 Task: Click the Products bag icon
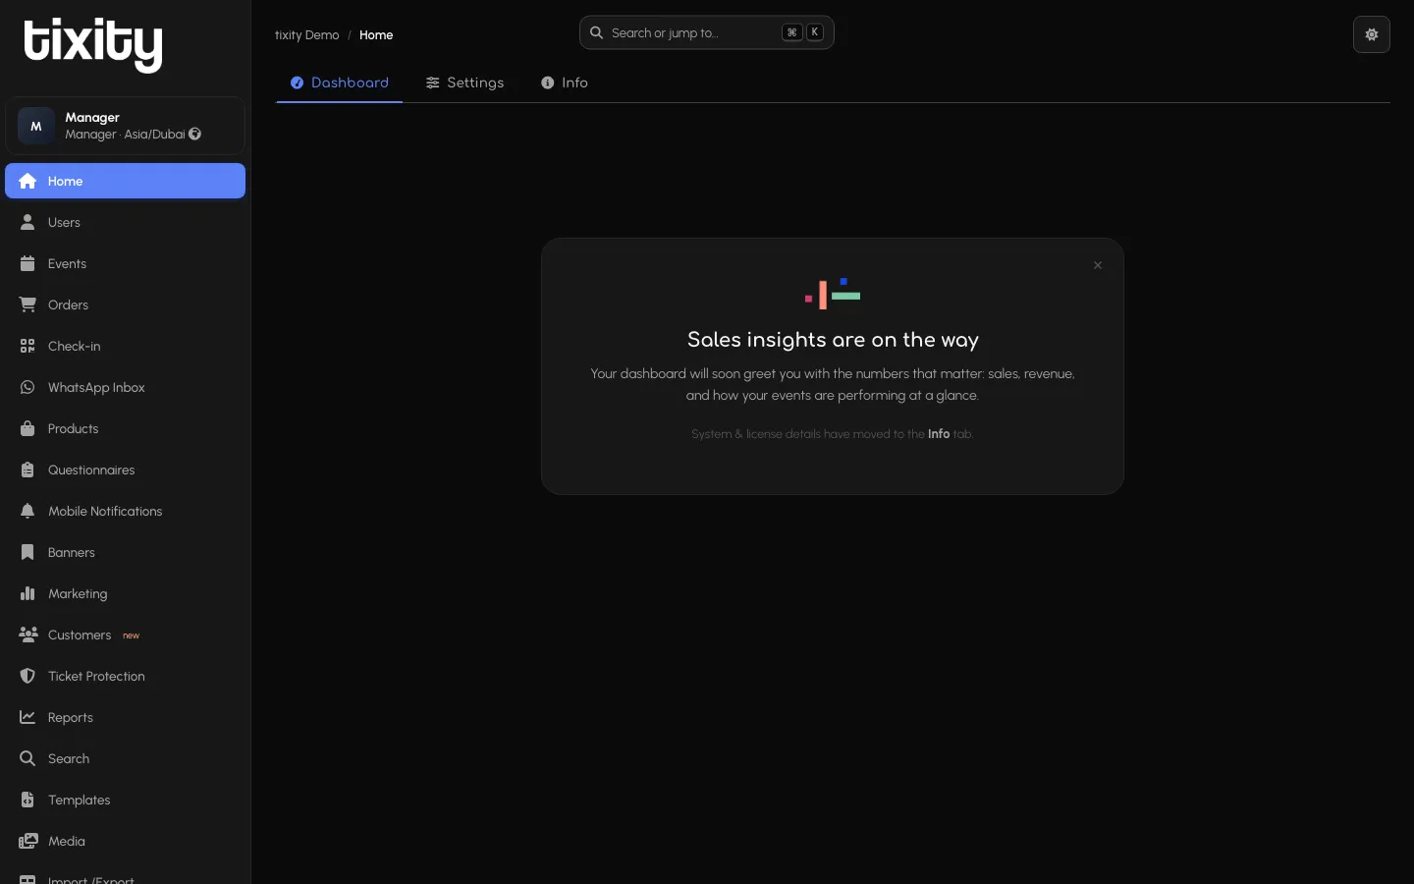[27, 428]
